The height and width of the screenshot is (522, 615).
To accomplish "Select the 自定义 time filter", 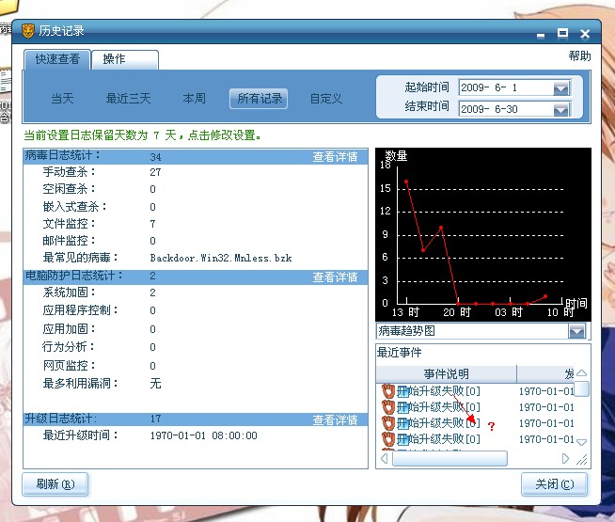I will (326, 99).
